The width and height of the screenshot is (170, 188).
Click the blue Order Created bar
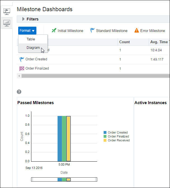(x=60, y=139)
